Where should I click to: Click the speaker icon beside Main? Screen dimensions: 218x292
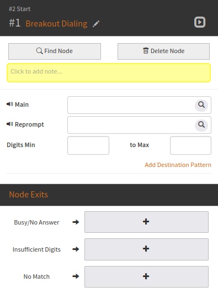pos(10,104)
